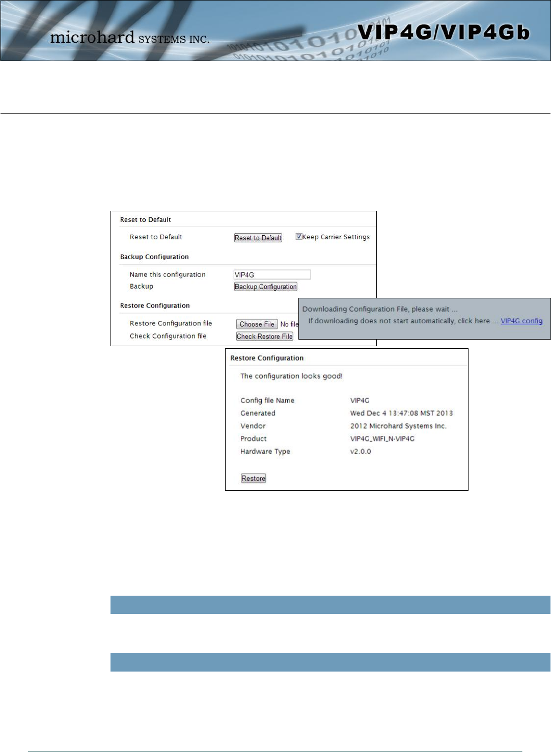Select generated date 'Wed Dec 4 13:47:08 MST 2013'
The width and height of the screenshot is (551, 752).
click(x=401, y=413)
